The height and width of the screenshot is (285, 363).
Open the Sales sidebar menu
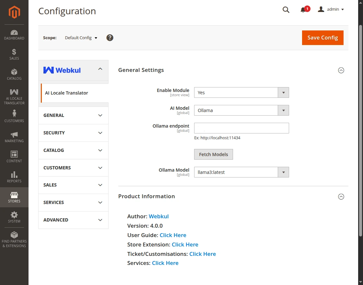[14, 54]
